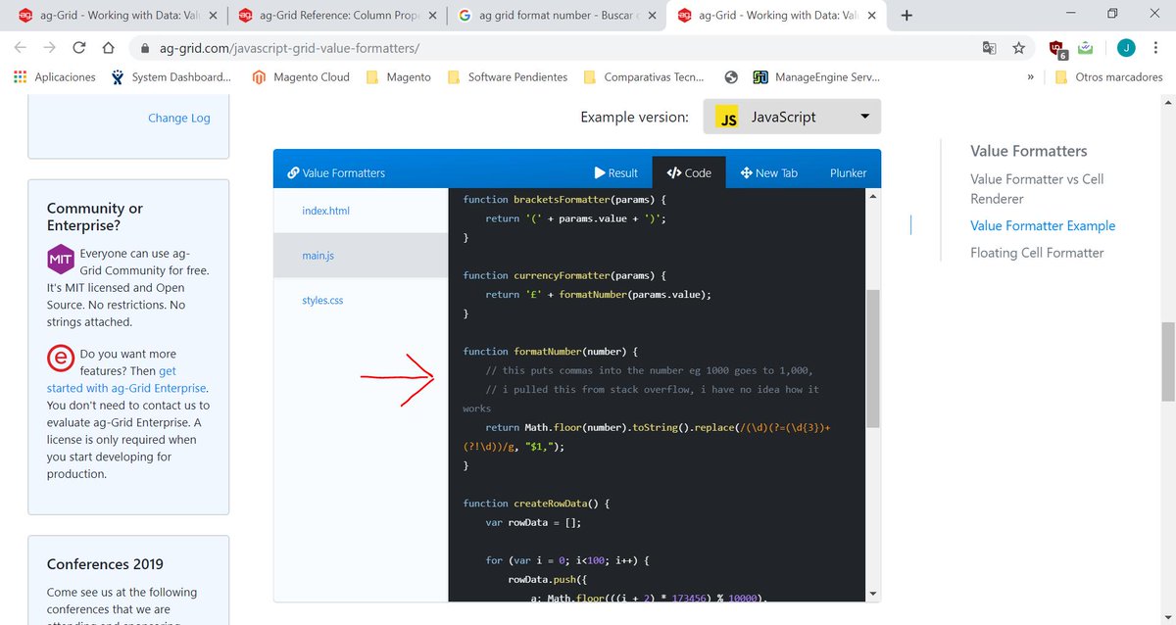The image size is (1176, 625).
Task: Click the translate page icon in address bar
Action: [990, 47]
